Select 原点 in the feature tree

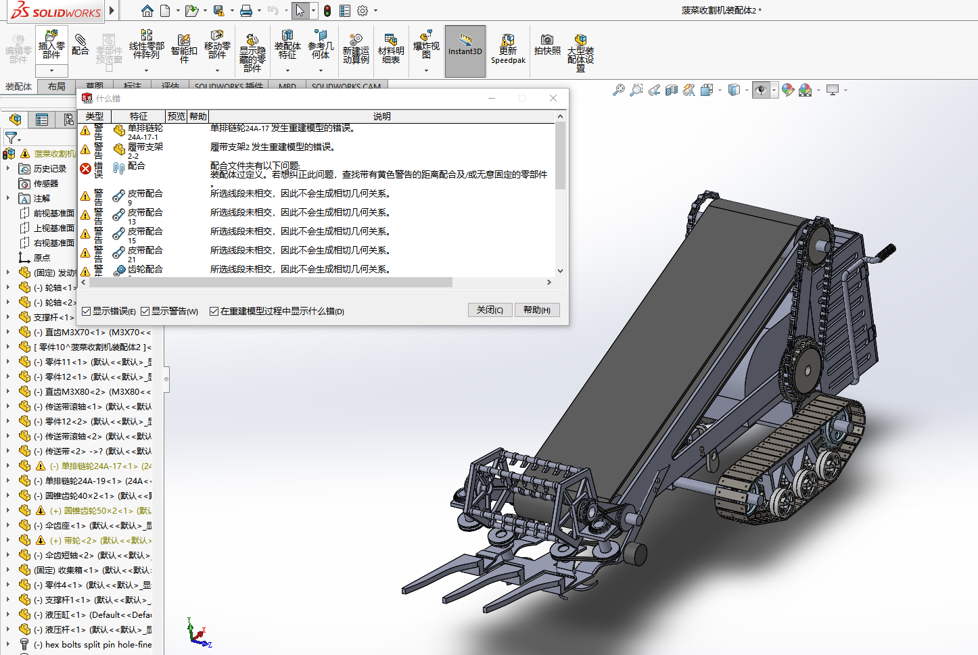[x=42, y=258]
